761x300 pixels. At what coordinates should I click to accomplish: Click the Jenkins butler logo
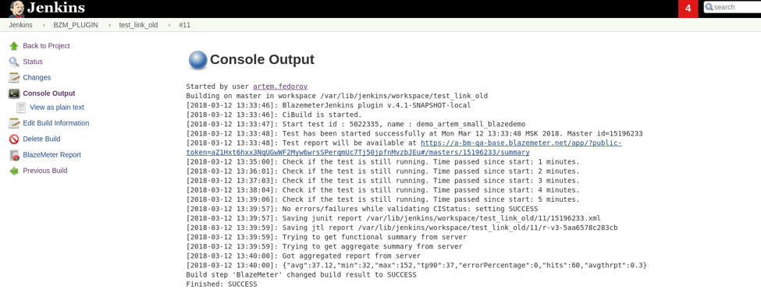point(17,9)
